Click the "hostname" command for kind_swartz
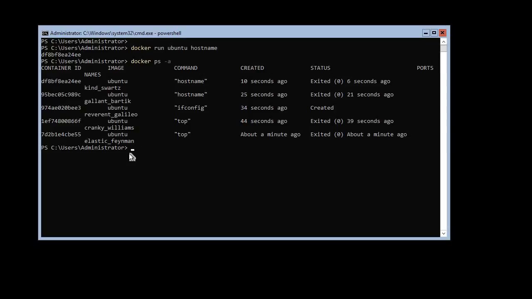This screenshot has height=299, width=532. [x=191, y=81]
